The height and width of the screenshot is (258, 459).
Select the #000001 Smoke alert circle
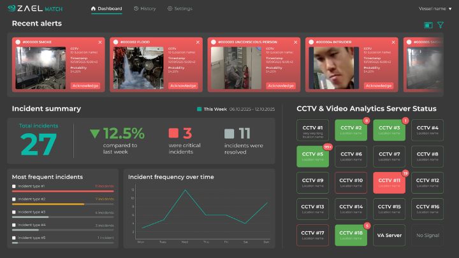[x=18, y=42]
